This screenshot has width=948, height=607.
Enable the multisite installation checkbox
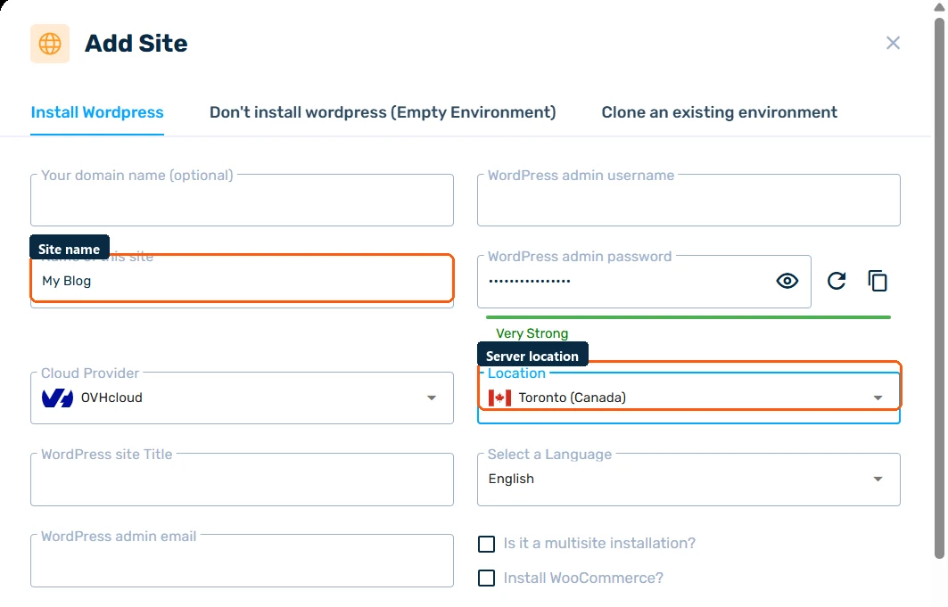pyautogui.click(x=486, y=544)
